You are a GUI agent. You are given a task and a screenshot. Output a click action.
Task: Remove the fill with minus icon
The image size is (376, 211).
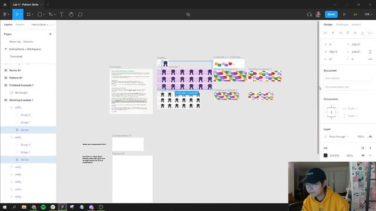(370, 155)
